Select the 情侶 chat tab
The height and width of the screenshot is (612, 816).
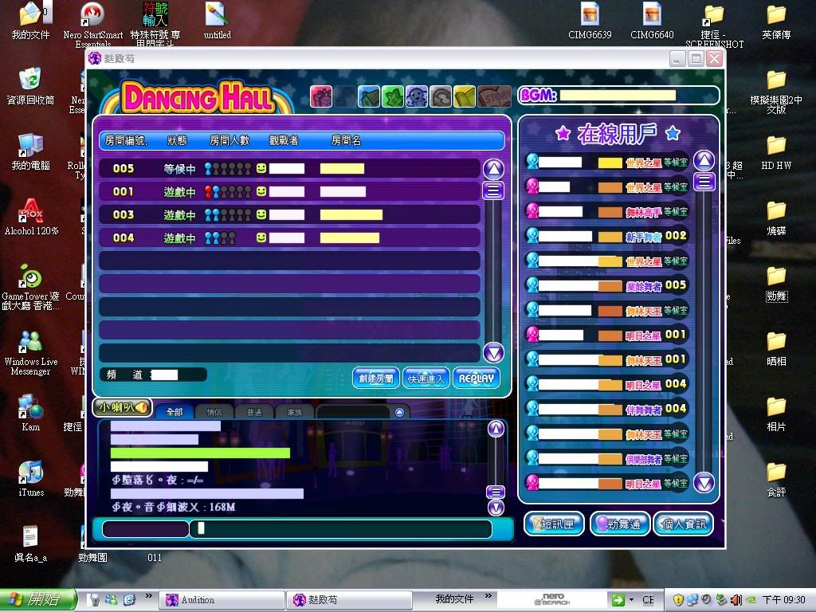[x=214, y=412]
